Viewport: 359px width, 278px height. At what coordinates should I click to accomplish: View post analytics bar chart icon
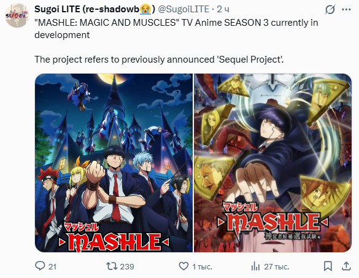pyautogui.click(x=255, y=266)
